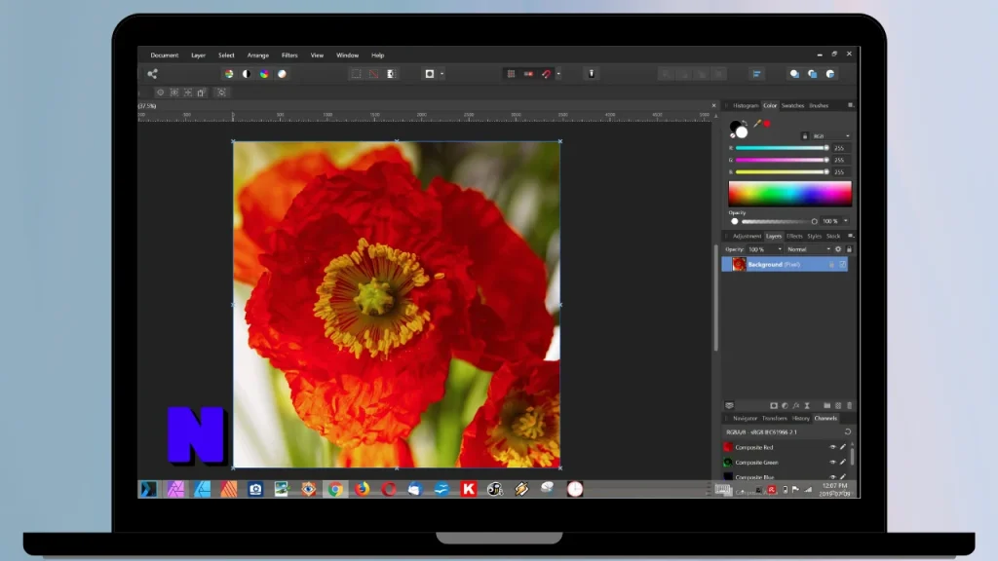Click the Delete Layer trash icon
Viewport: 998px width, 561px height.
tap(849, 406)
